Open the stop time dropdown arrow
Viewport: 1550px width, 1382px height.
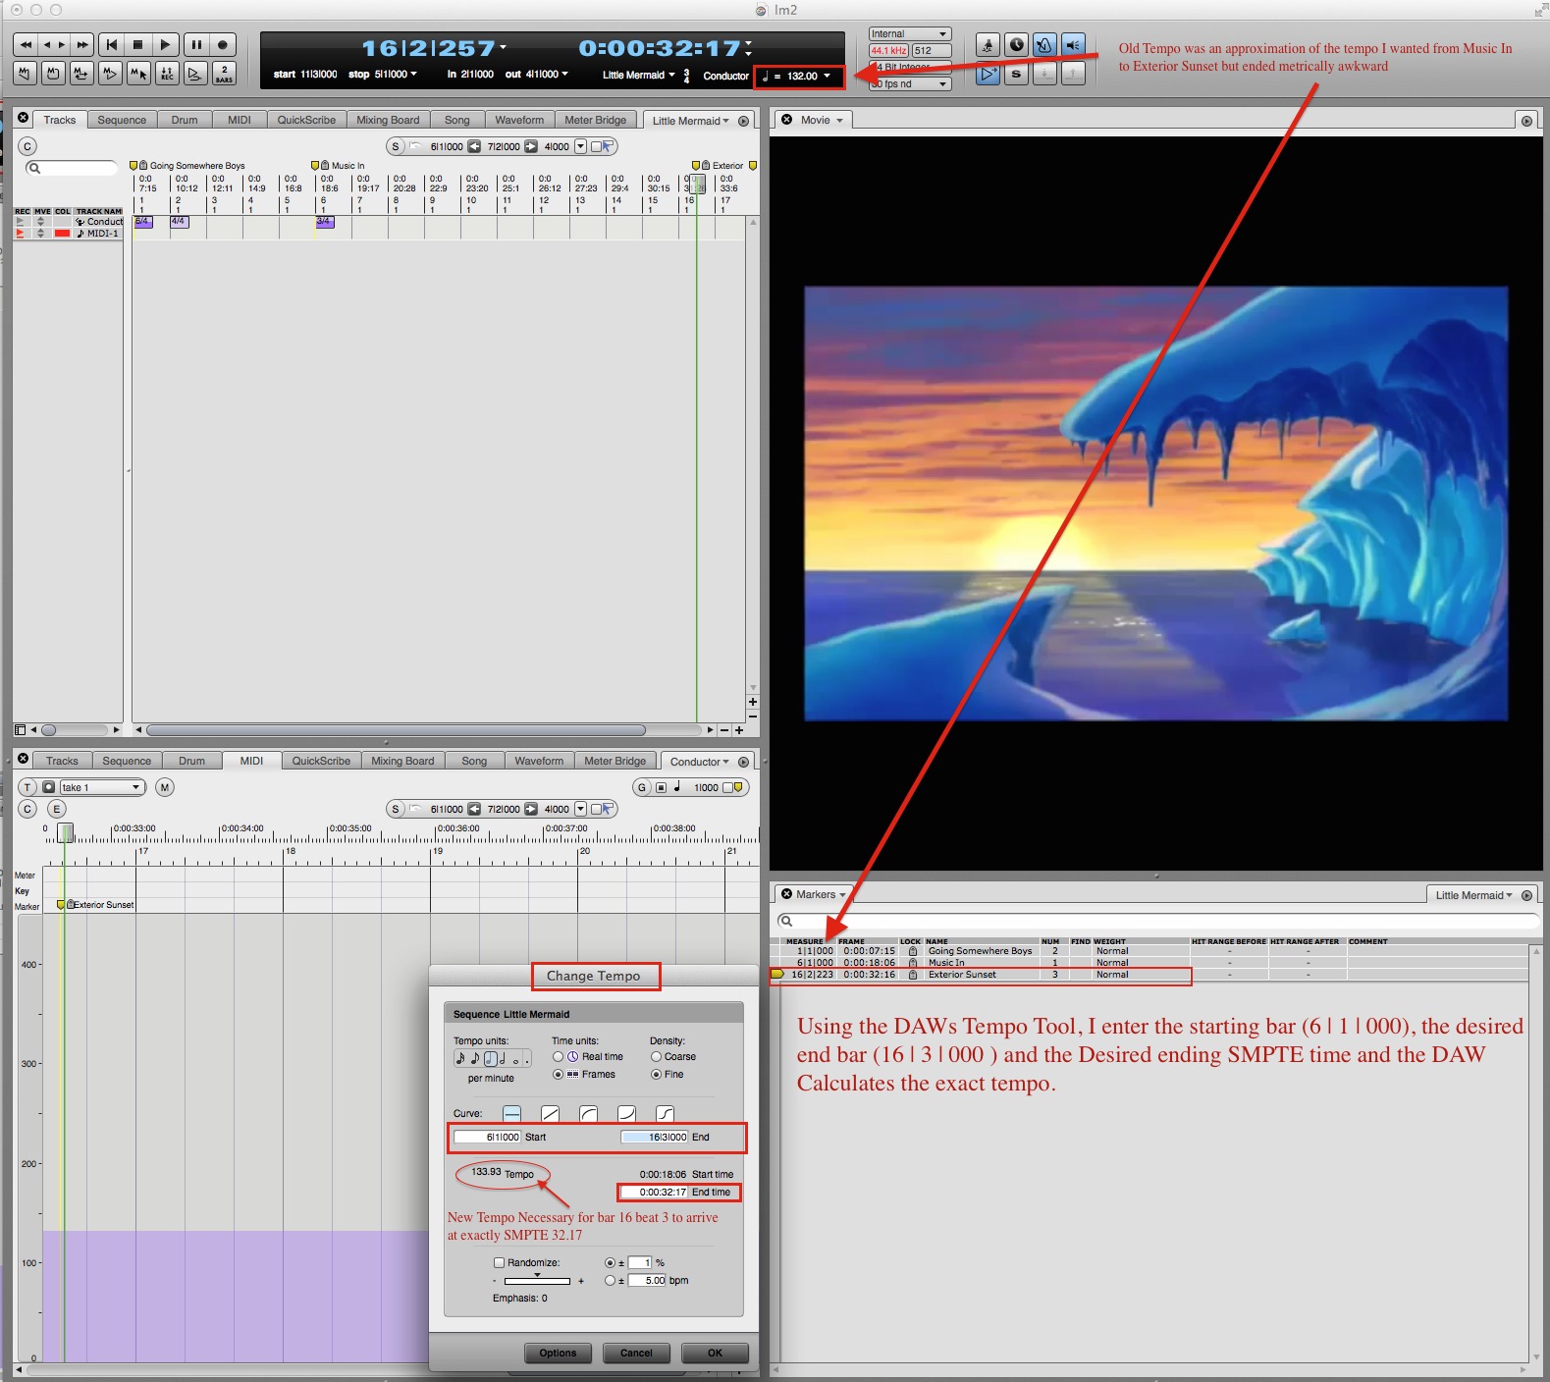coord(413,75)
